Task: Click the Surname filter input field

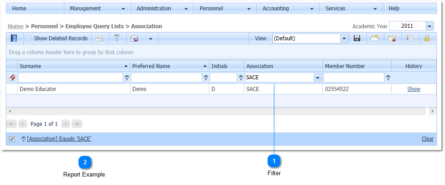Action: [x=70, y=77]
